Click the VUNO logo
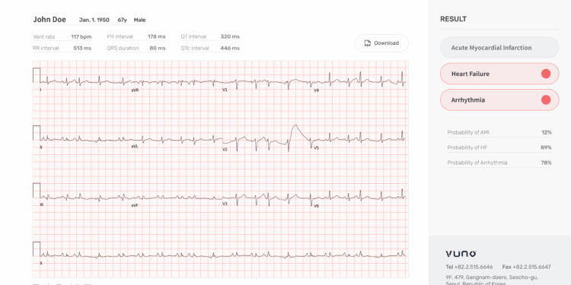The image size is (571, 285). [x=461, y=254]
